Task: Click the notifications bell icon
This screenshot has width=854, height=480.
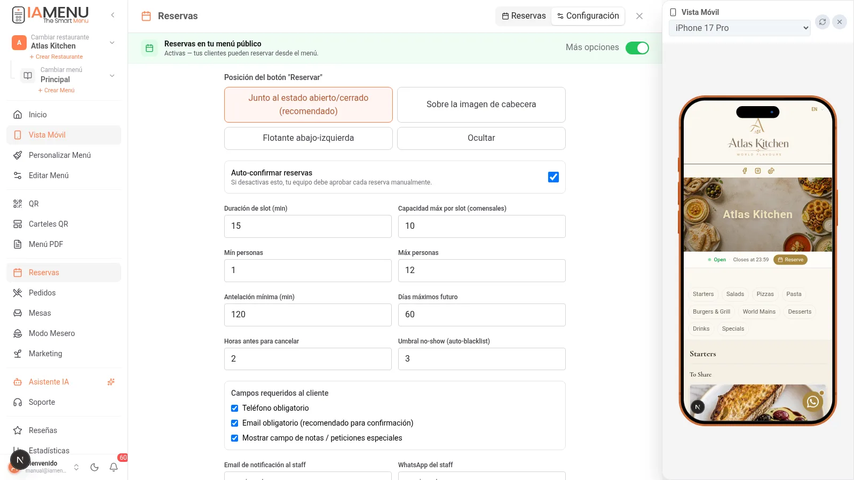Action: click(x=114, y=467)
